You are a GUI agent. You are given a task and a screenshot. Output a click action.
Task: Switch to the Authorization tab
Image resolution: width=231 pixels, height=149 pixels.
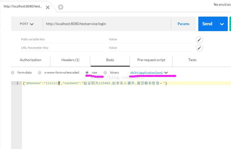coord(31,60)
